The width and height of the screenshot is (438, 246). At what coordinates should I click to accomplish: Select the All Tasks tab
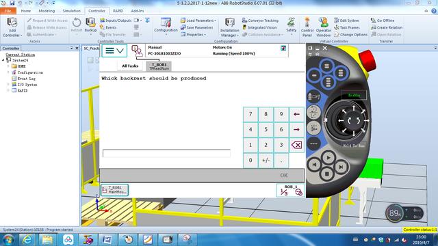130,66
